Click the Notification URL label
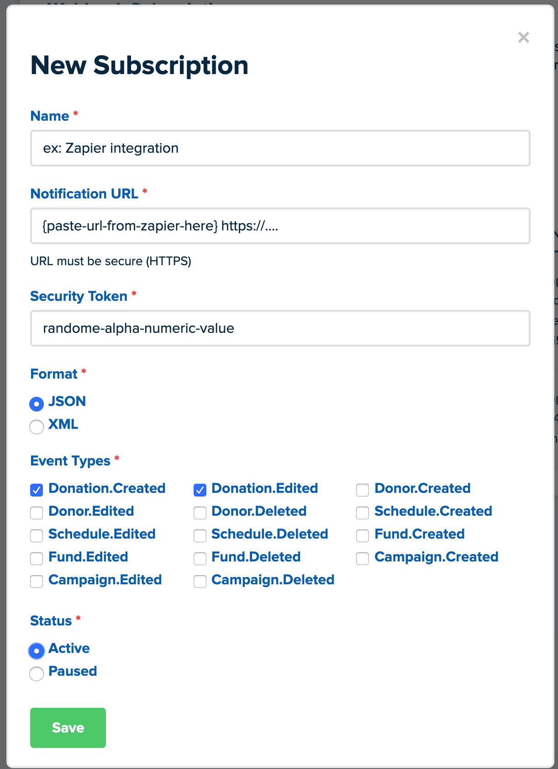558x769 pixels. [x=84, y=193]
